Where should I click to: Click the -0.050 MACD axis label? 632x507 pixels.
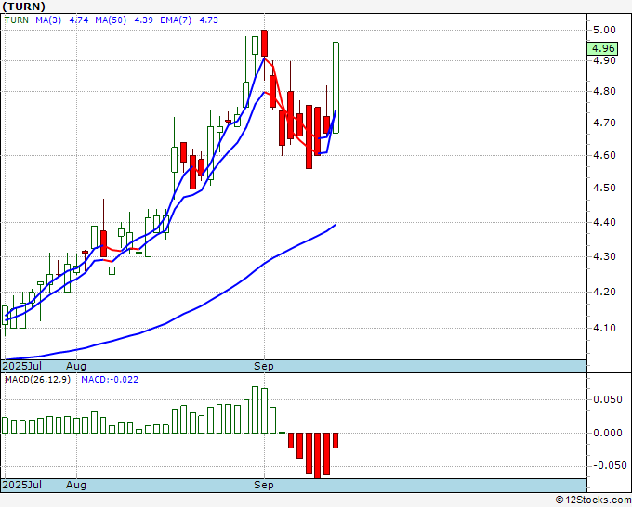click(x=610, y=465)
